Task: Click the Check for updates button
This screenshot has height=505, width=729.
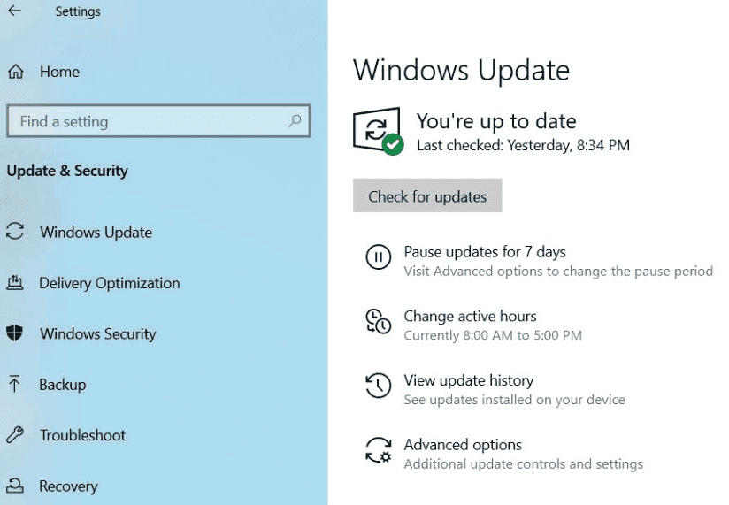Action: tap(427, 195)
